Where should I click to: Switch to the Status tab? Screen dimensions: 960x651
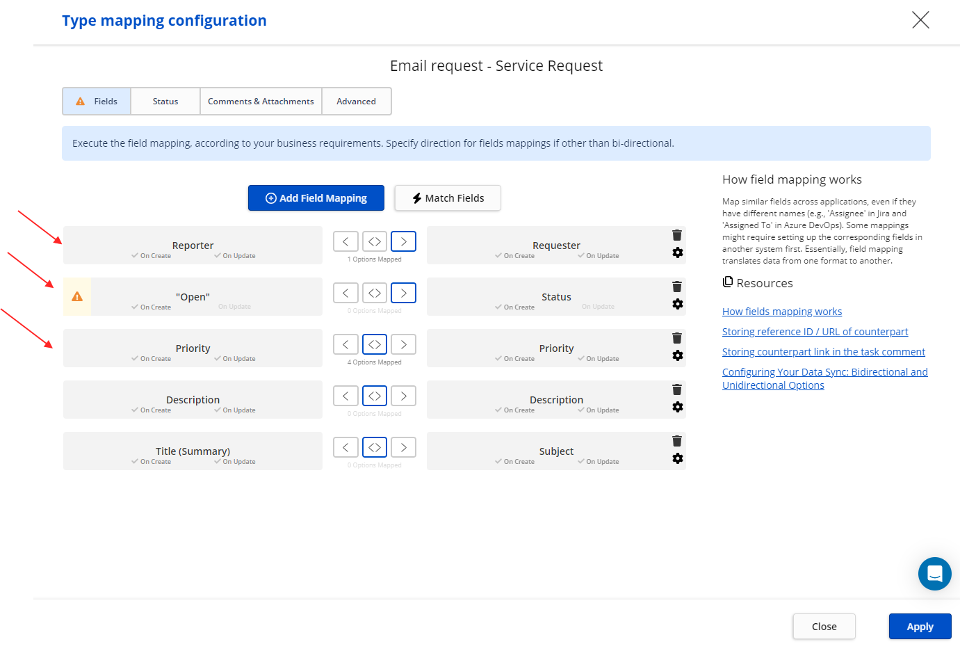165,101
